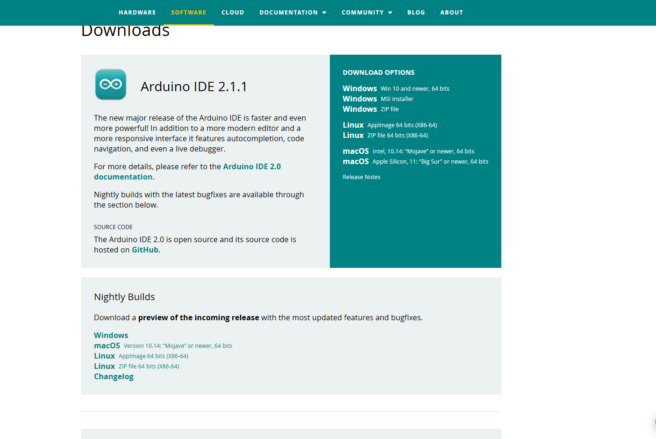Select the Software navigation tab
This screenshot has height=439, width=656.
(188, 13)
